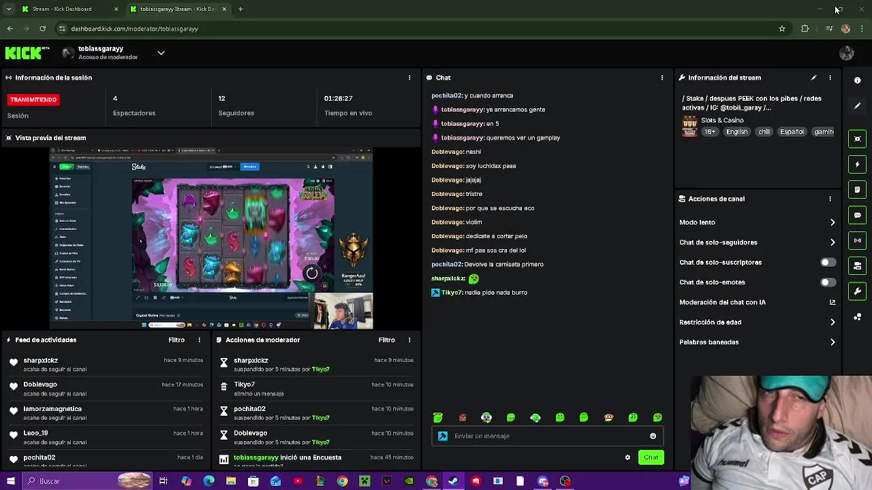
Task: Toggle the channel actions widget icon in sidebar
Action: click(x=857, y=265)
